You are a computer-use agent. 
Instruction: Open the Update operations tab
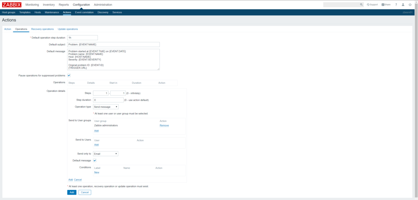[68, 29]
